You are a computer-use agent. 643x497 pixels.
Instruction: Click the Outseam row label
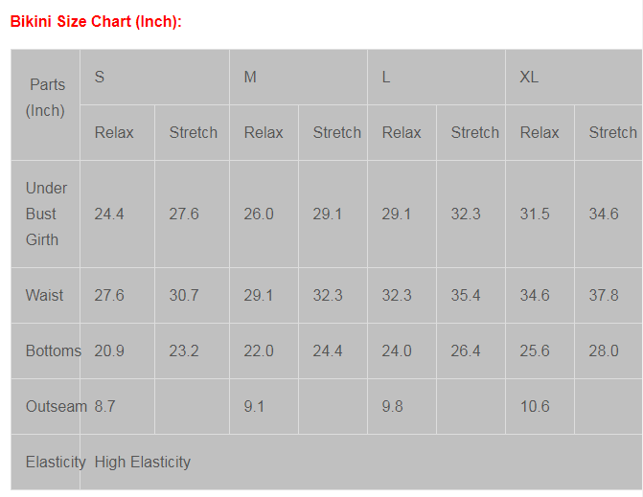point(57,406)
